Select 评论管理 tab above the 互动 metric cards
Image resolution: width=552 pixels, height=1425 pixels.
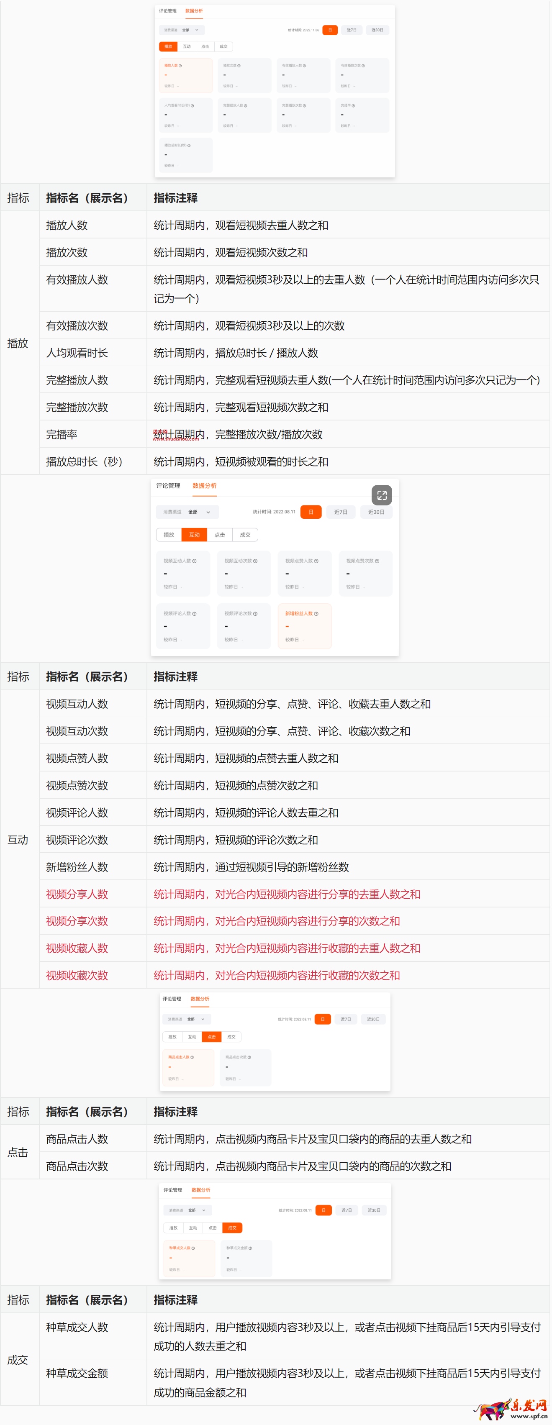pos(167,486)
